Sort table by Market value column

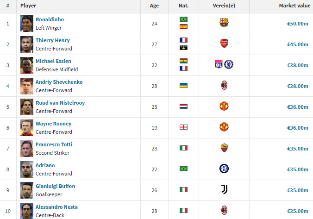tap(294, 6)
